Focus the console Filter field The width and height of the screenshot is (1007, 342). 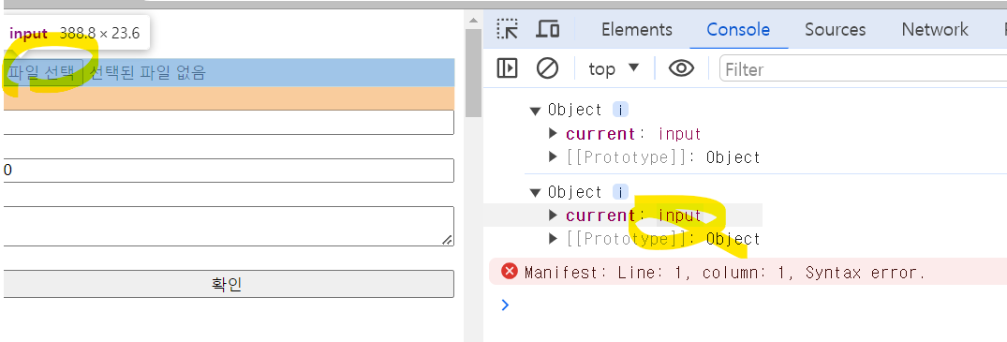click(x=863, y=68)
